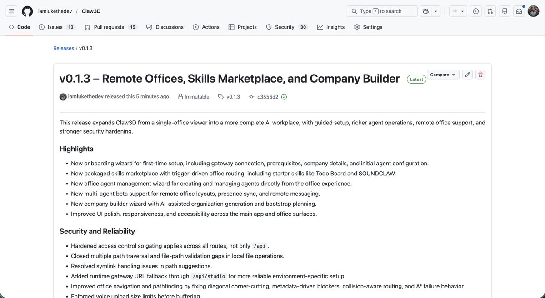This screenshot has width=545, height=298.
Task: Open the Claw3D repository link
Action: point(91,11)
